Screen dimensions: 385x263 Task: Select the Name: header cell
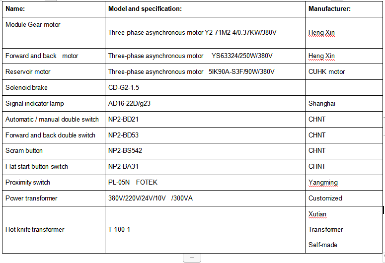point(54,9)
